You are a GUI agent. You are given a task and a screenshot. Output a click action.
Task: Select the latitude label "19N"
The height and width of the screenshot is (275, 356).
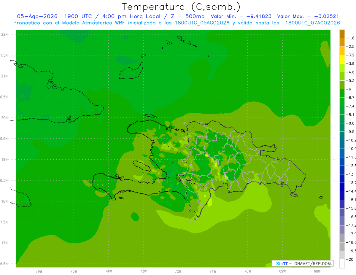coord(4,160)
